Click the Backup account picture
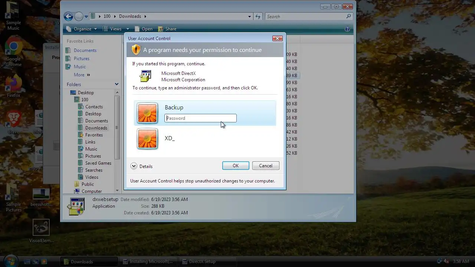The height and width of the screenshot is (267, 475). [147, 113]
